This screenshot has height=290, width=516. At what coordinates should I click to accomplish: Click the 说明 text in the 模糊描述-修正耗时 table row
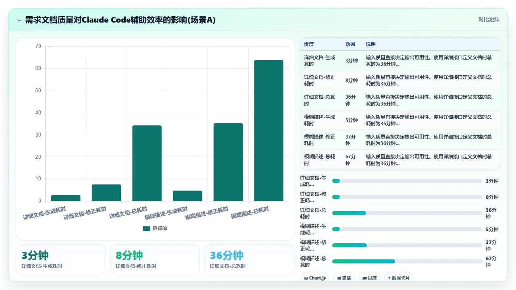point(429,140)
